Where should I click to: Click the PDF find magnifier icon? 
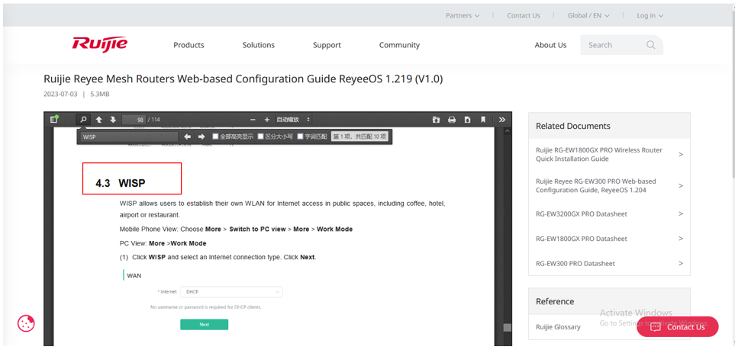[83, 120]
